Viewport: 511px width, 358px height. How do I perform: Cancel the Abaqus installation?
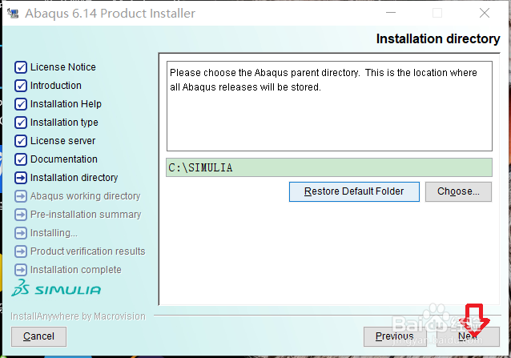[x=38, y=336]
